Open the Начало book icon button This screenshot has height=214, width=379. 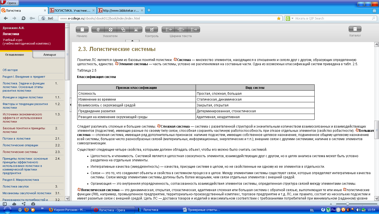82,29
